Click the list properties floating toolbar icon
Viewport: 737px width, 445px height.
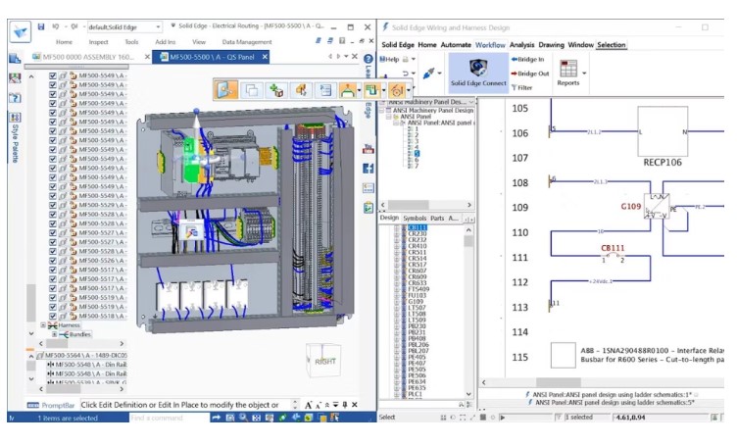(325, 90)
